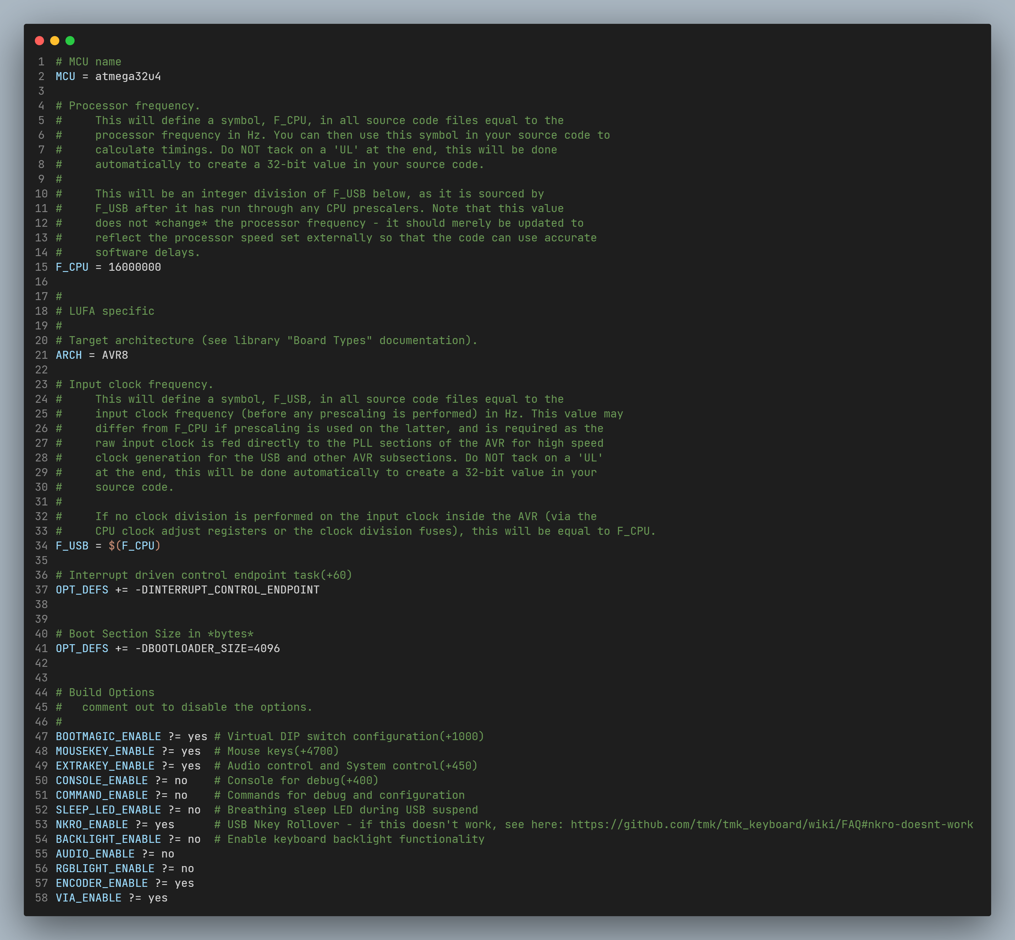The image size is (1015, 940).
Task: Click the green maximize window dot
Action: click(70, 41)
